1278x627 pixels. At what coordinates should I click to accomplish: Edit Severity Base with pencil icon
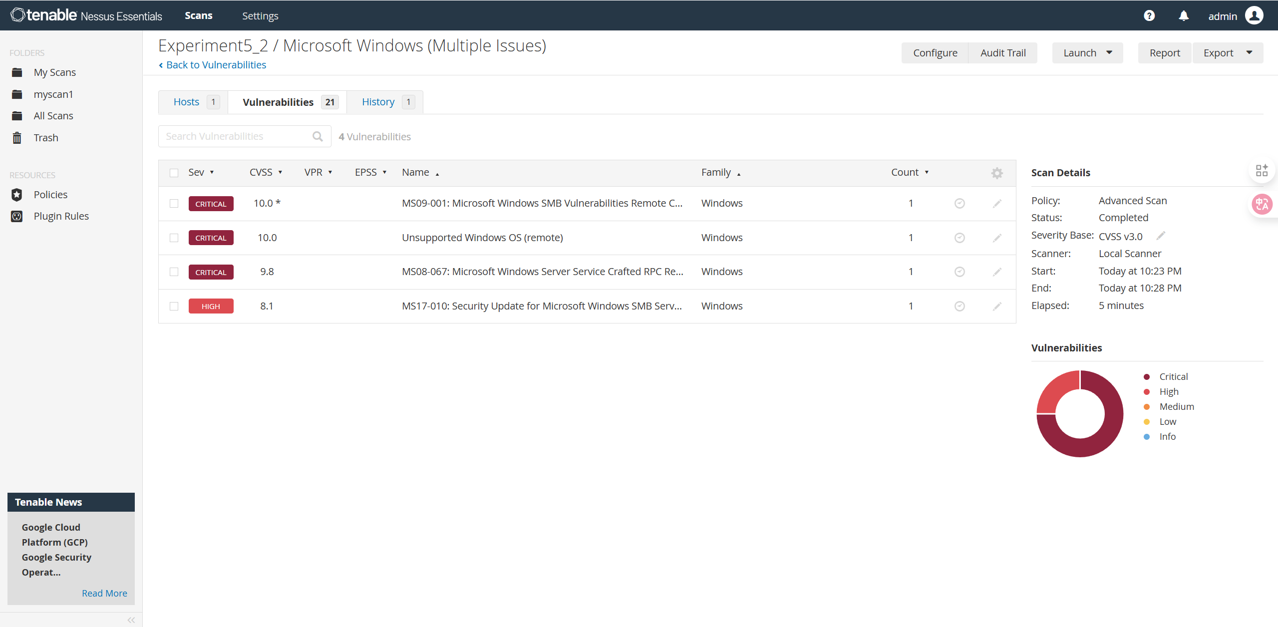(1161, 236)
